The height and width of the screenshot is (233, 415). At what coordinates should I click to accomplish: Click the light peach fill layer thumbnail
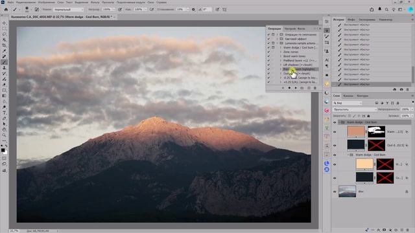click(x=364, y=164)
